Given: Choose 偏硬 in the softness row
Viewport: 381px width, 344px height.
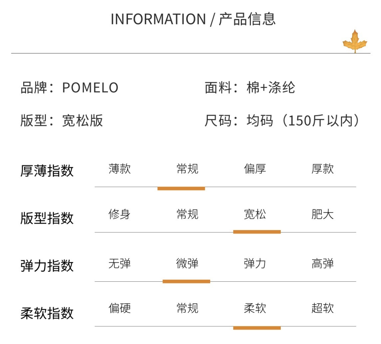Looking at the screenshot, I should click(120, 308).
